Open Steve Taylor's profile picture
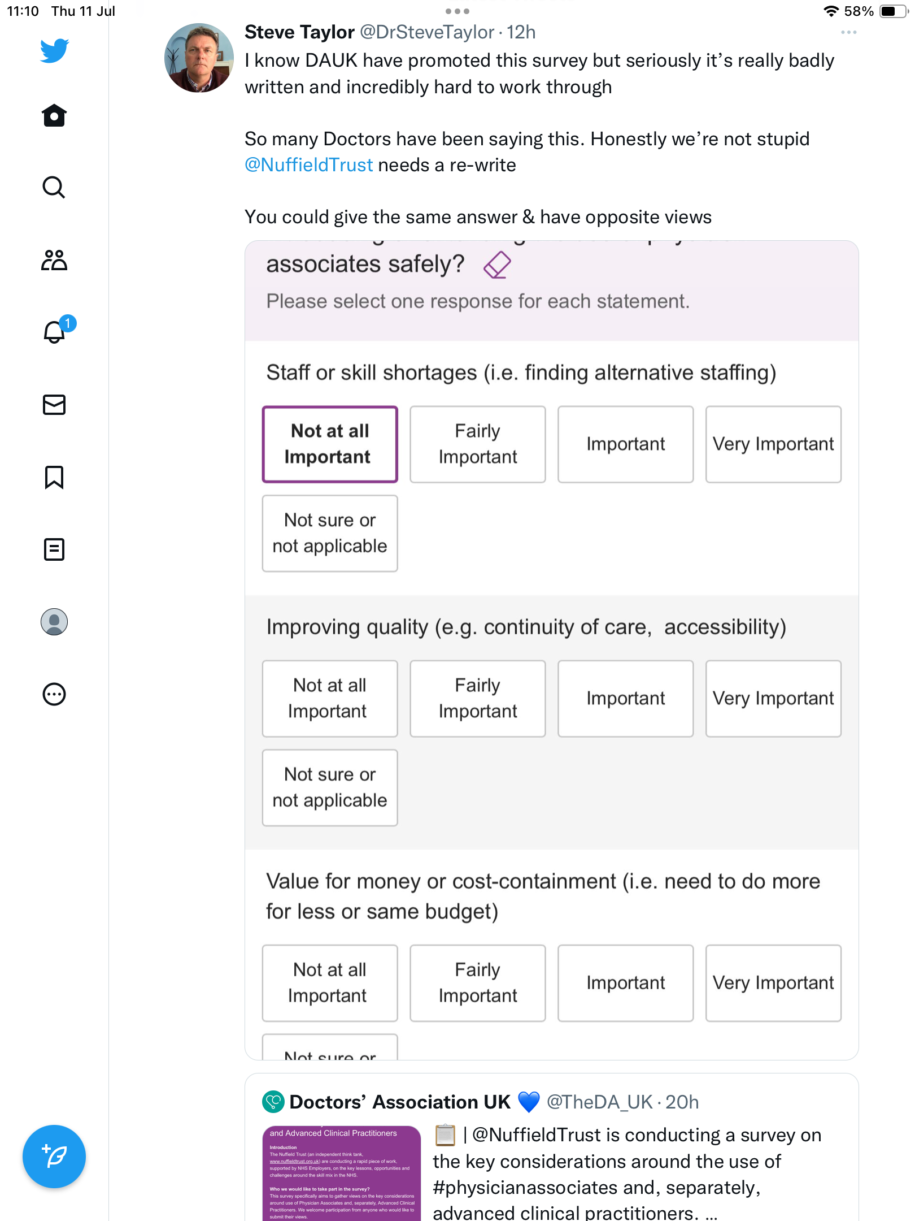The height and width of the screenshot is (1221, 915). 199,58
